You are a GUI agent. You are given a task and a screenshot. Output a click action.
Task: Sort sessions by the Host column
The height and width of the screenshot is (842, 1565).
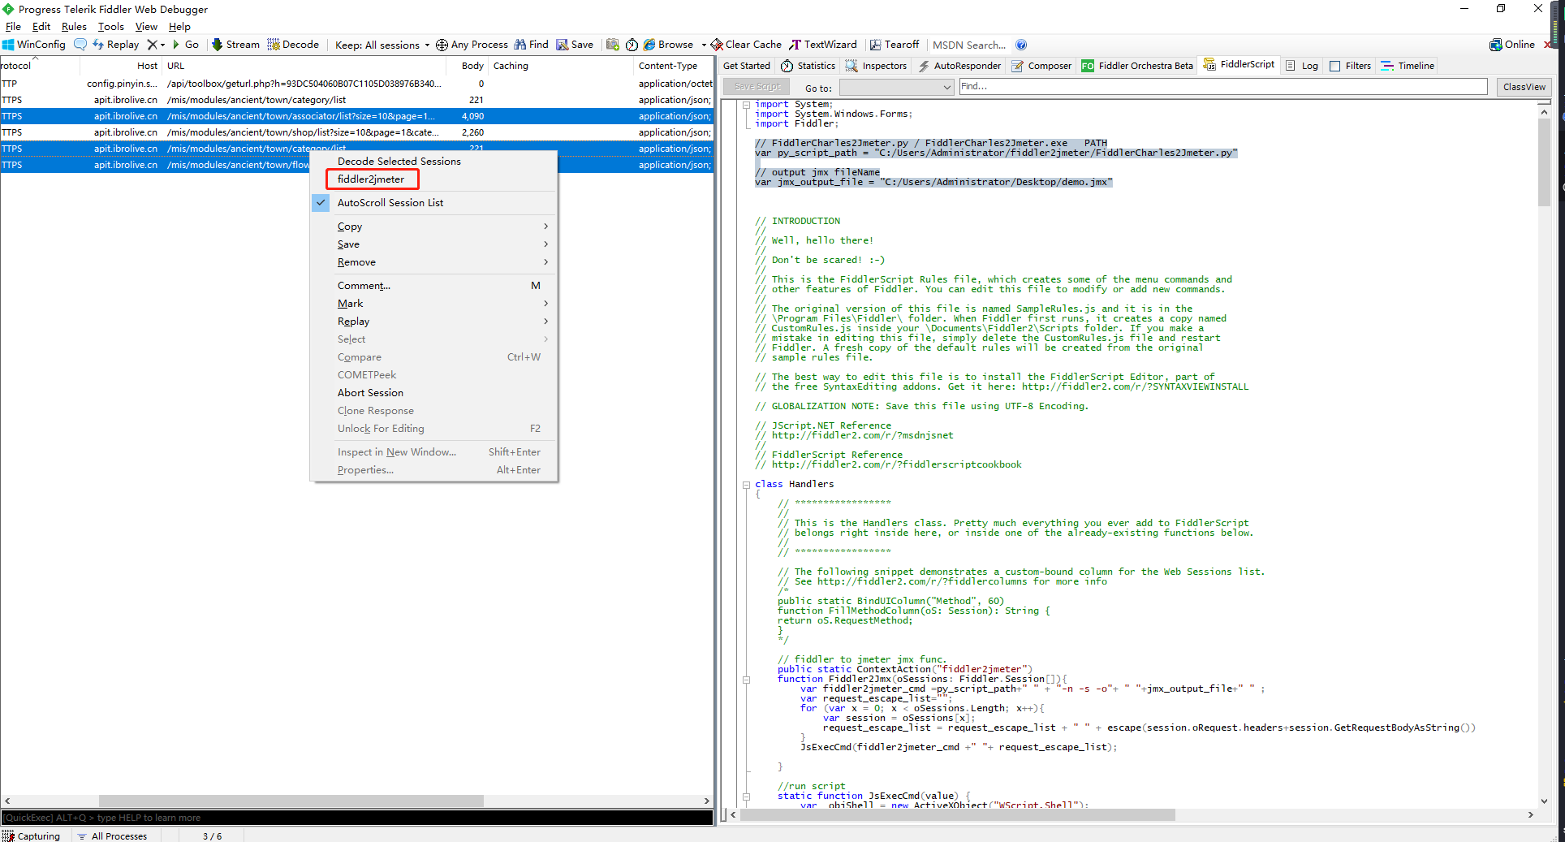tap(147, 66)
